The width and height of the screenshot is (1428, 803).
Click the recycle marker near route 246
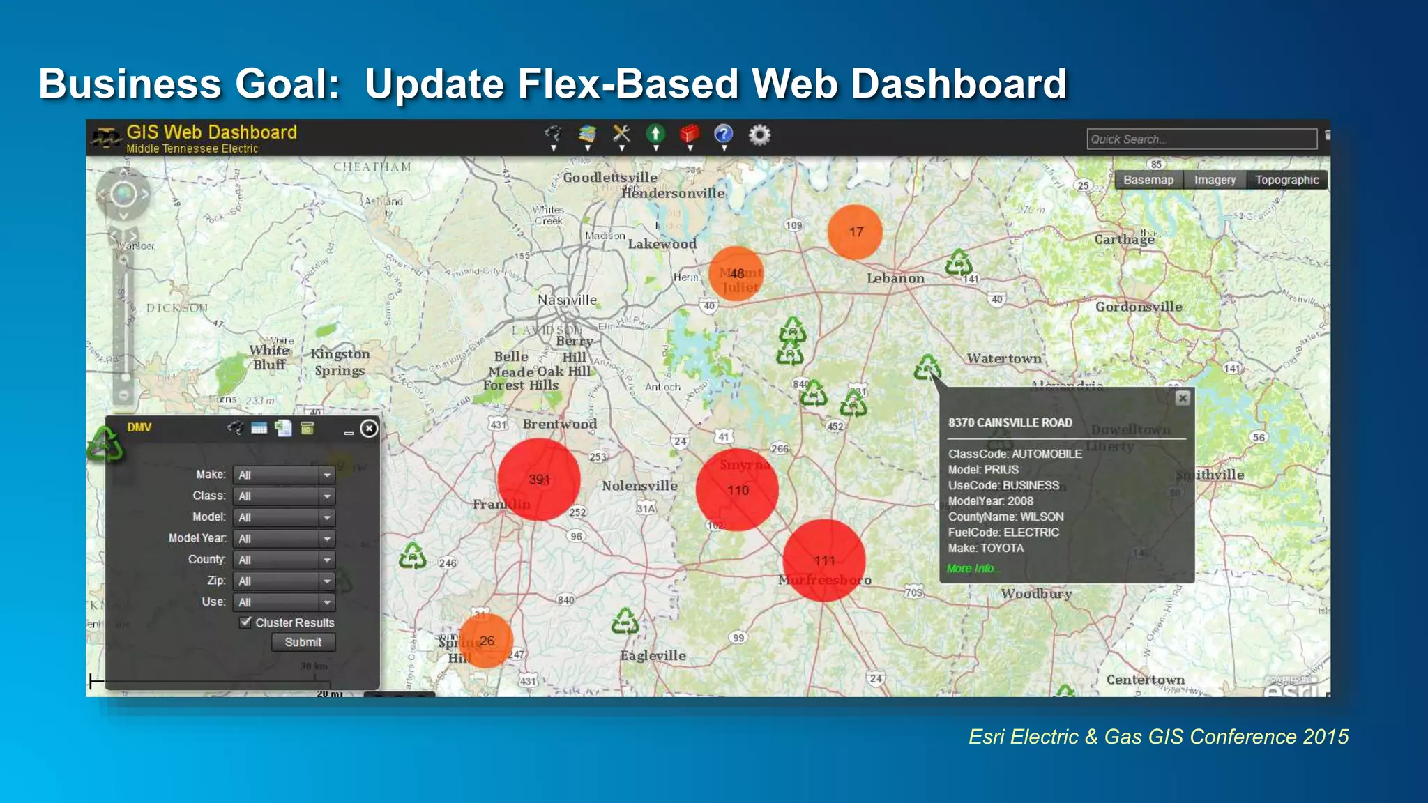coord(413,556)
